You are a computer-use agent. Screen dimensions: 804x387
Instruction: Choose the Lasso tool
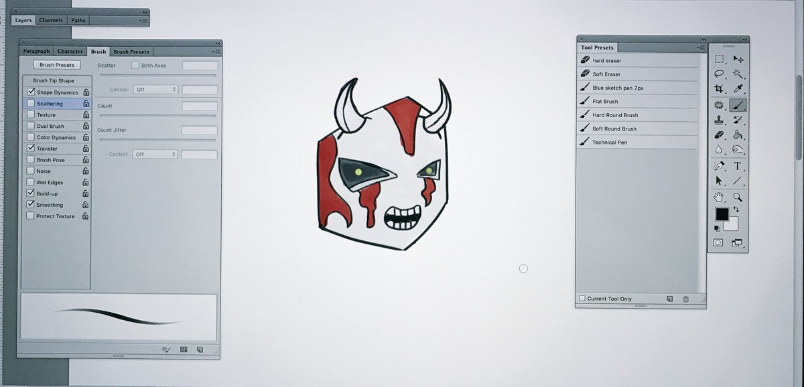[x=719, y=75]
